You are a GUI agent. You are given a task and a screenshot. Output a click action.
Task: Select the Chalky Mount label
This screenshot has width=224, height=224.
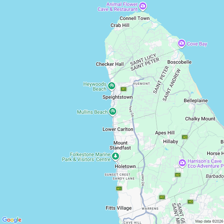point(200,119)
